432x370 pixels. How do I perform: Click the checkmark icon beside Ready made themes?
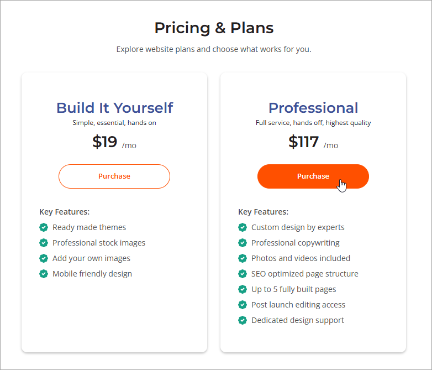pyautogui.click(x=44, y=227)
